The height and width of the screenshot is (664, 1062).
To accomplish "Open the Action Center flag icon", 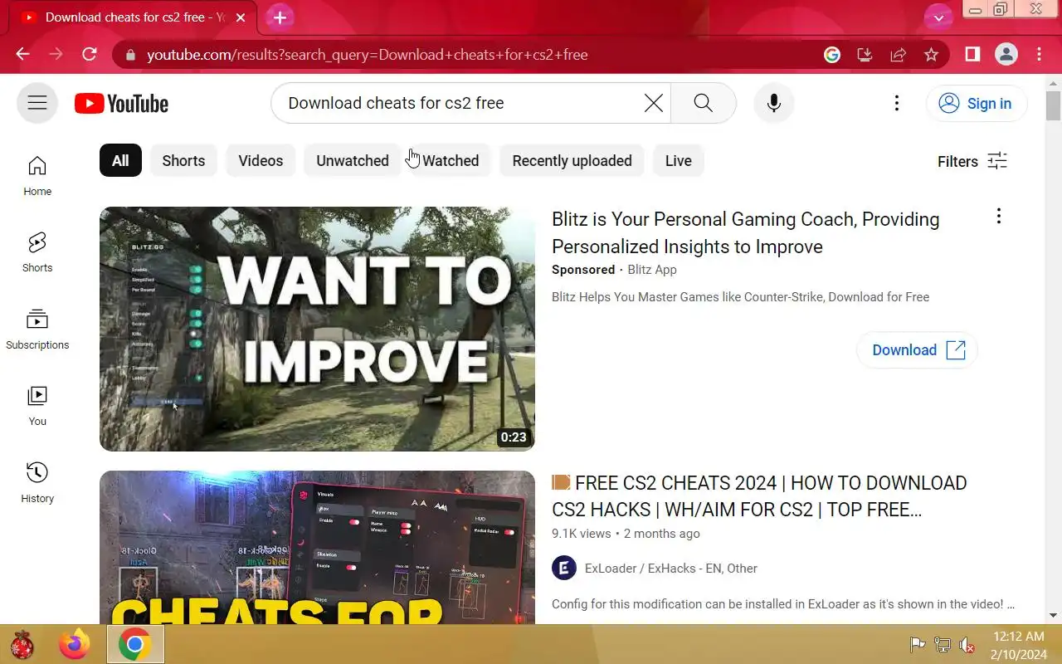I will [918, 644].
